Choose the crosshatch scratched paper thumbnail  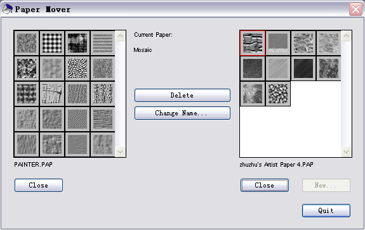point(52,94)
